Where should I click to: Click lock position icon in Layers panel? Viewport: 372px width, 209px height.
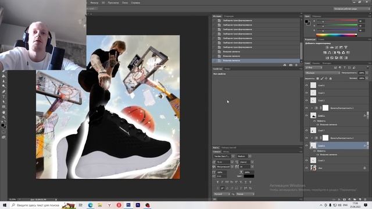point(326,78)
